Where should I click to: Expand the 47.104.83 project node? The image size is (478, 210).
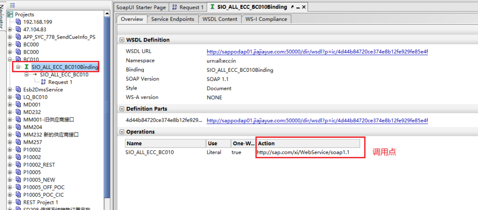10,29
